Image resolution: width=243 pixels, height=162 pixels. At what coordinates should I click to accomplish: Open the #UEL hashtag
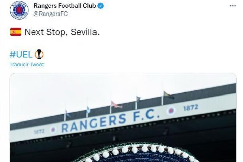(x=21, y=54)
